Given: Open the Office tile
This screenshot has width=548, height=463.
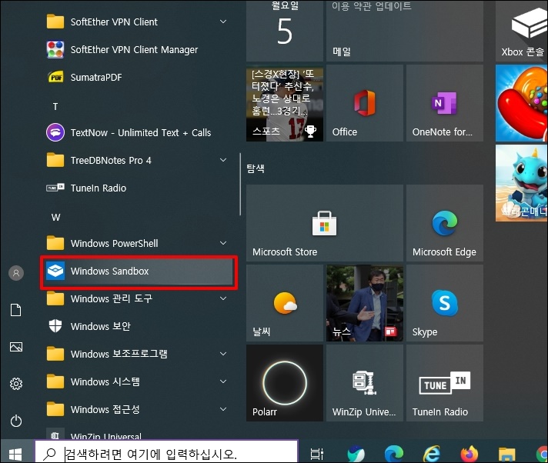Looking at the screenshot, I should 365,103.
